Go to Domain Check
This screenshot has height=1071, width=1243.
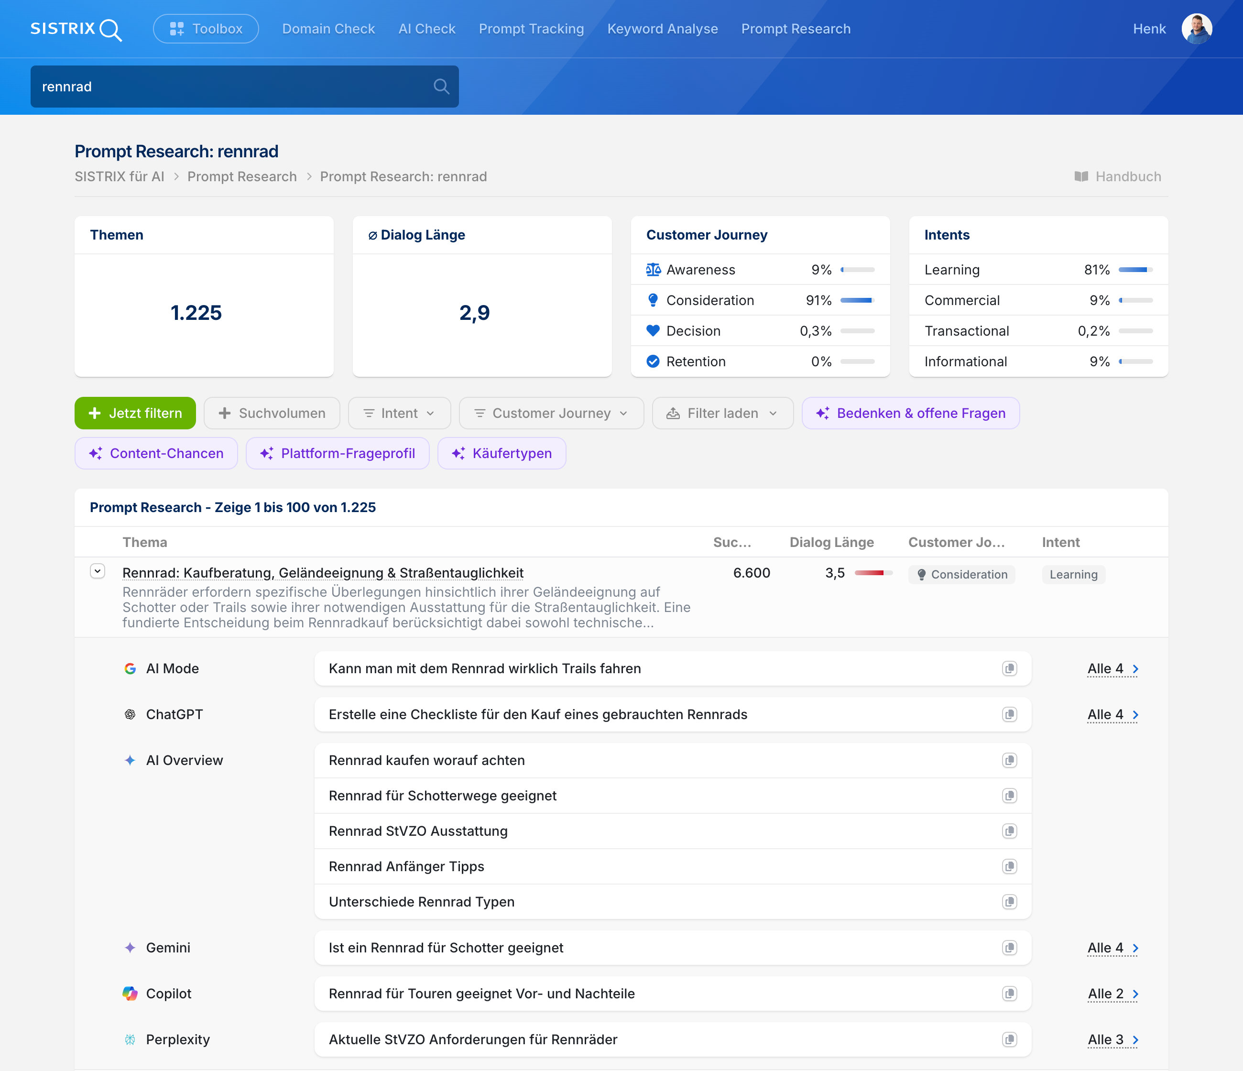pos(328,29)
